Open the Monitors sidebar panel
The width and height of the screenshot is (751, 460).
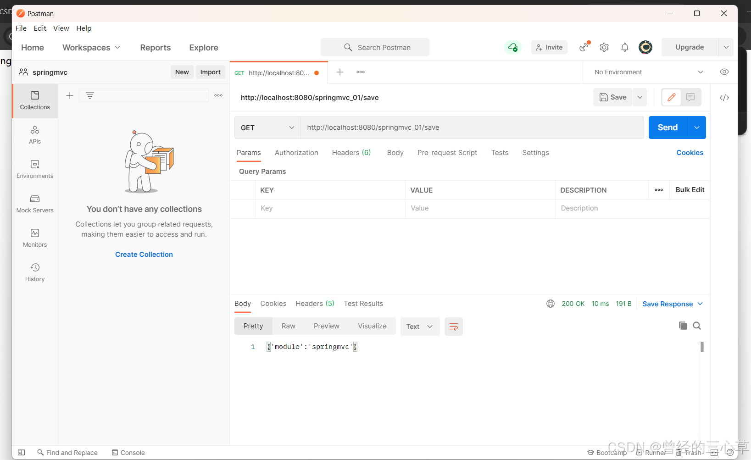coord(35,238)
